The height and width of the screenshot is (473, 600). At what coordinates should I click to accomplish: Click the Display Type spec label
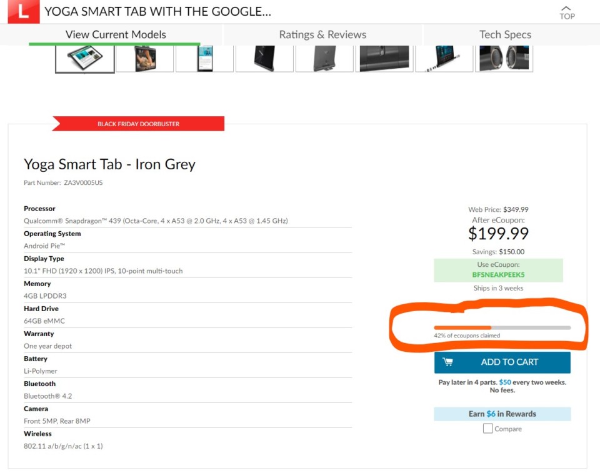(44, 259)
